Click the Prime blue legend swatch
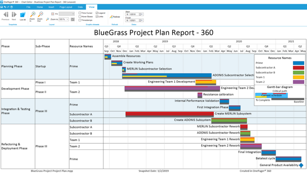 pos(299,63)
